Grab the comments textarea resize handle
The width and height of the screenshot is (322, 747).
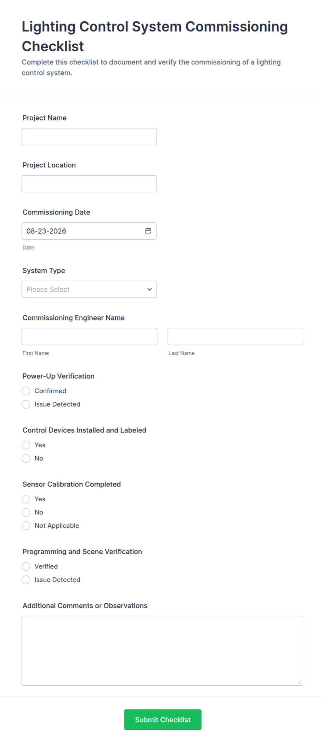tap(299, 682)
